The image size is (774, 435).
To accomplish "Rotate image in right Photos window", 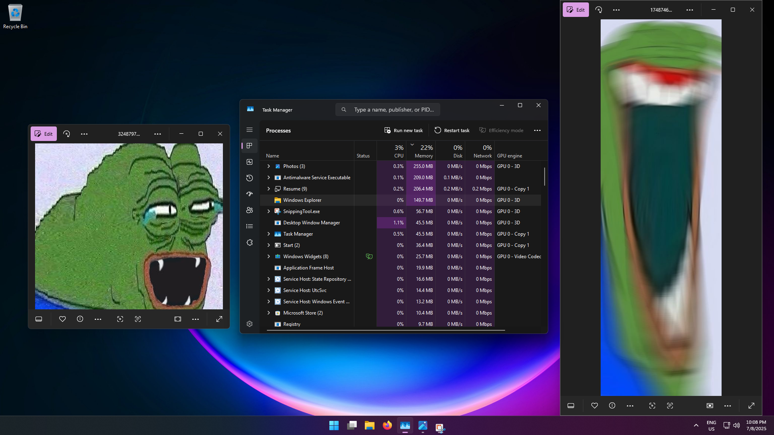I will point(599,10).
